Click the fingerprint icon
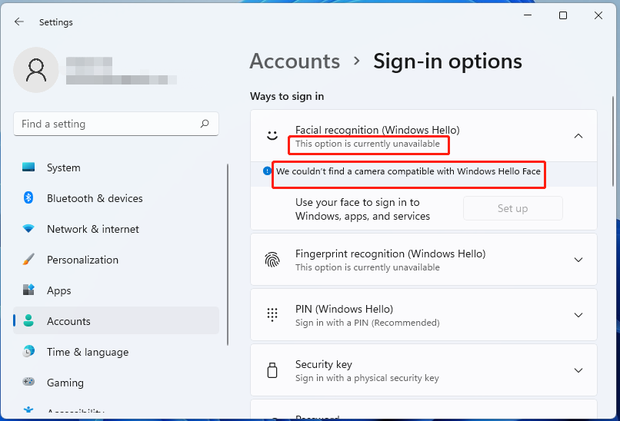The height and width of the screenshot is (421, 620). [x=272, y=260]
